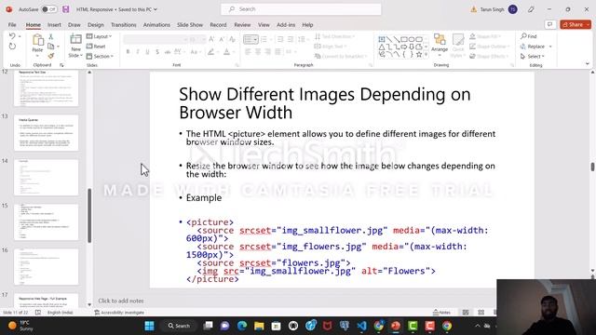Switch to the Slide Show tab
Screen dimensions: 596x335
(x=190, y=25)
